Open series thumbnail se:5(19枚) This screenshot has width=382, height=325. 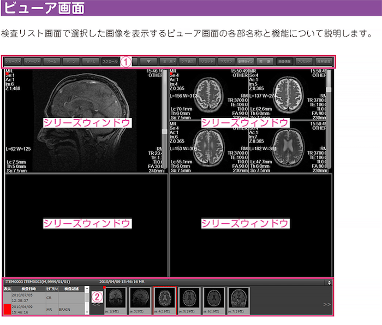(x=189, y=300)
